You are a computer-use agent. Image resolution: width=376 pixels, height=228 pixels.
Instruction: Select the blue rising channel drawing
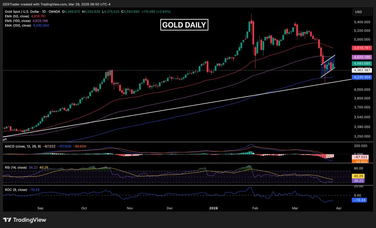tap(328, 66)
